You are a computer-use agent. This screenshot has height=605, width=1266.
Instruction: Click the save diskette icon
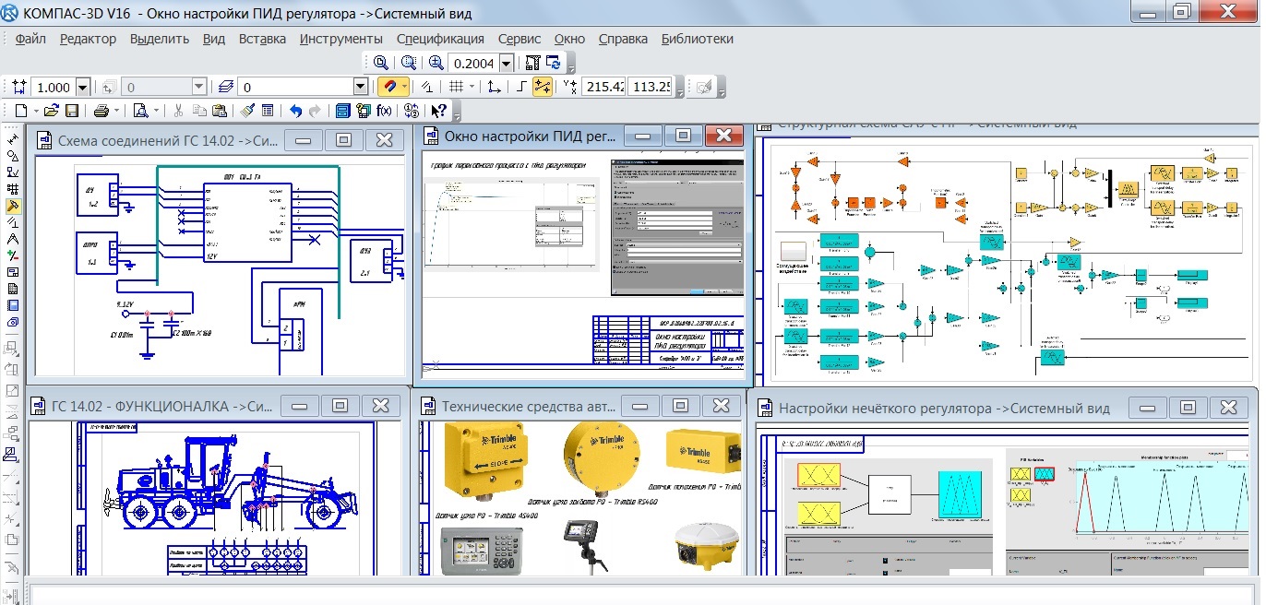72,111
